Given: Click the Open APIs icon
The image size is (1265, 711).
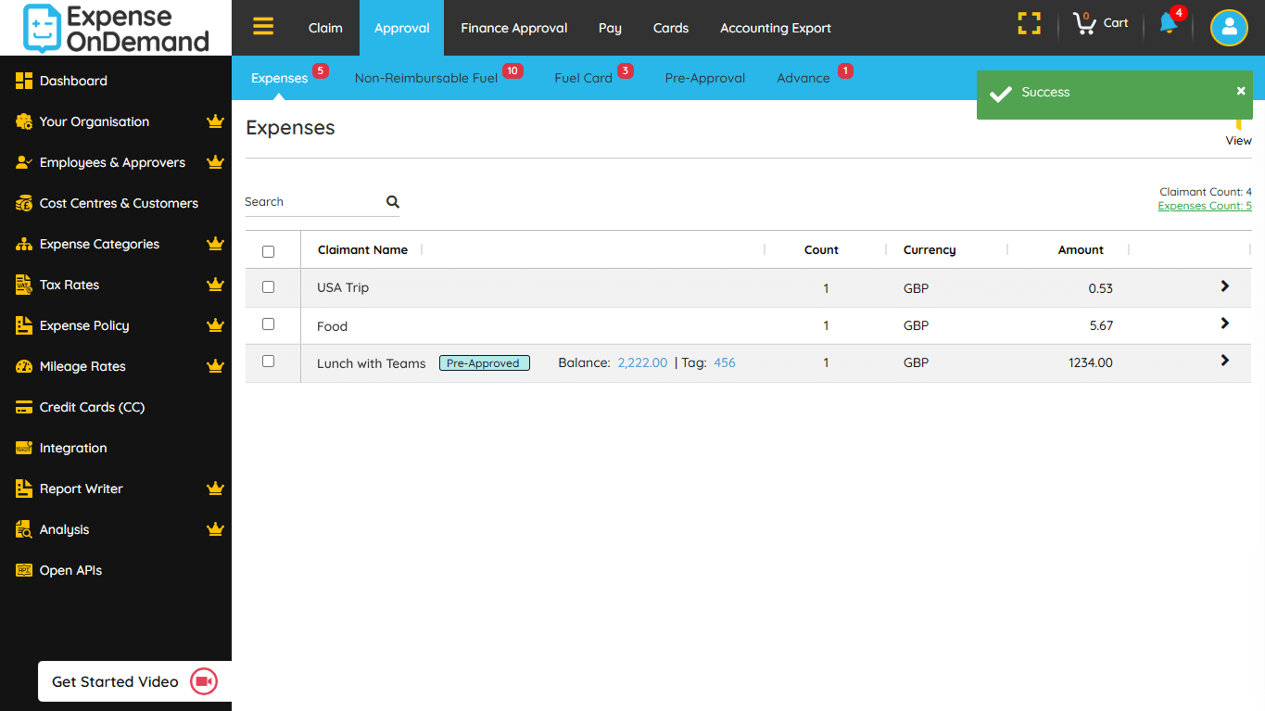Looking at the screenshot, I should click(24, 570).
